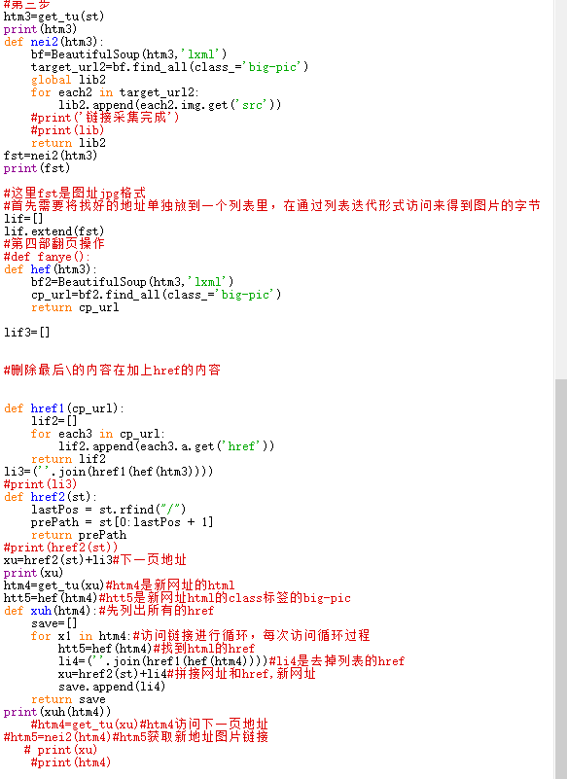Click the 'print(xuh(htm4))' line
The height and width of the screenshot is (779, 567).
57,712
